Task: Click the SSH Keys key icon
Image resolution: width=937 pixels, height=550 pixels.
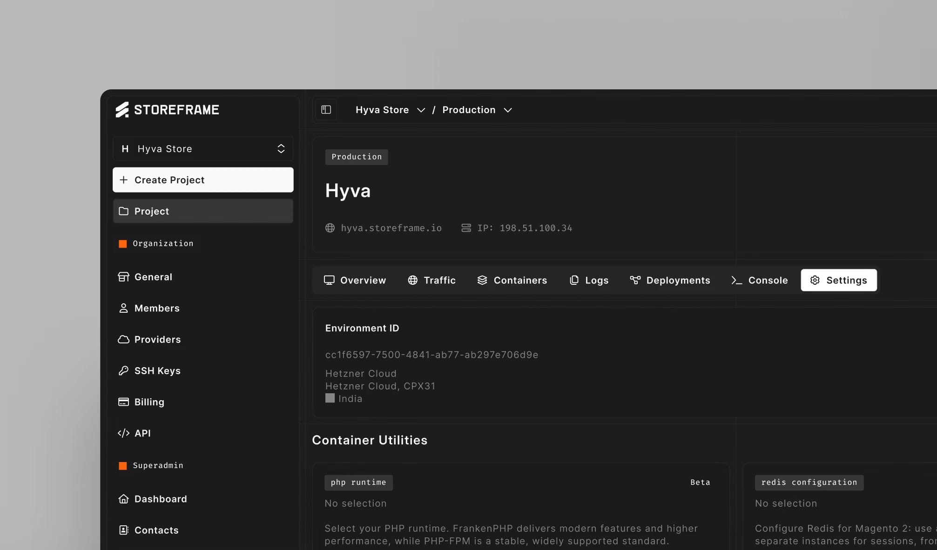Action: click(x=123, y=371)
